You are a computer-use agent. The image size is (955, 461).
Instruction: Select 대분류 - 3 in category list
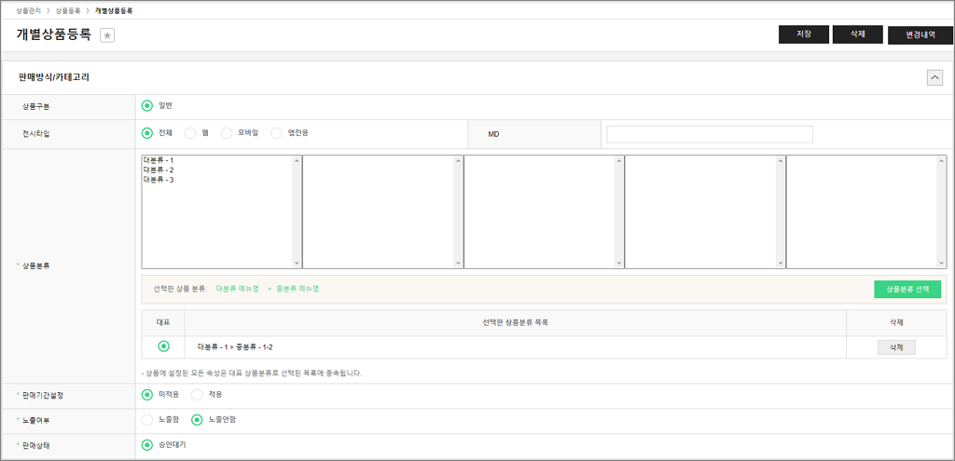click(159, 180)
